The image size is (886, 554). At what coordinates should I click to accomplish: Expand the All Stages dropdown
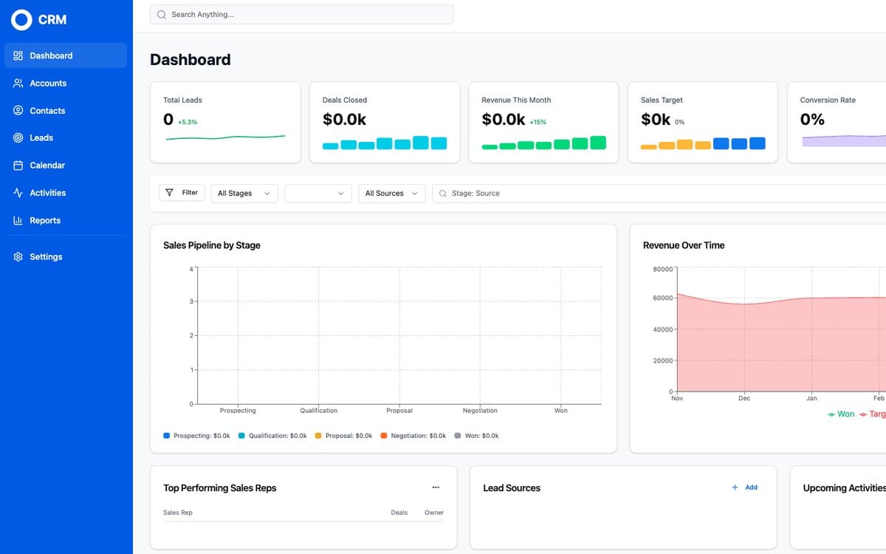point(244,194)
